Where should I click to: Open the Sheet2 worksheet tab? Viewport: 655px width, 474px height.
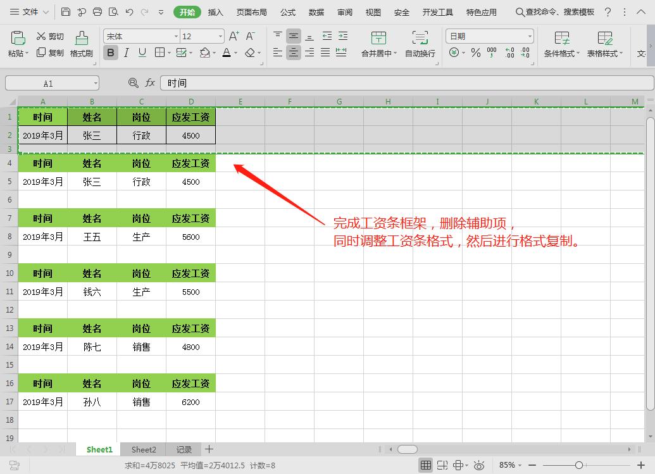coord(143,449)
